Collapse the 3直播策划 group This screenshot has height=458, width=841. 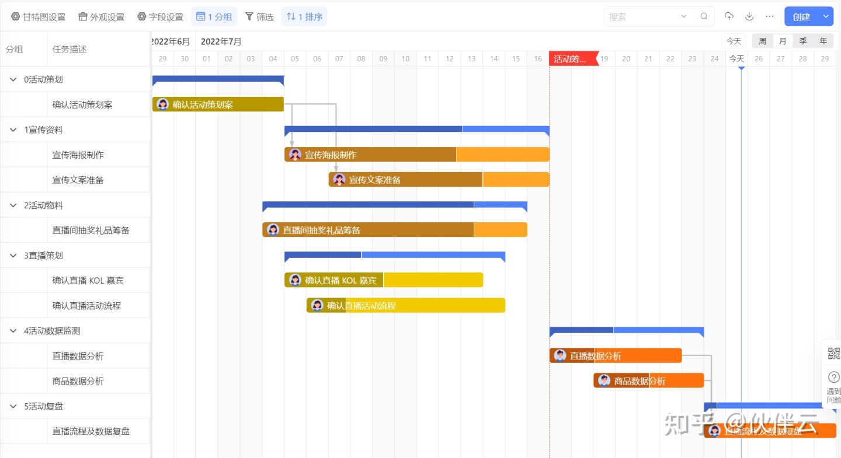(13, 256)
